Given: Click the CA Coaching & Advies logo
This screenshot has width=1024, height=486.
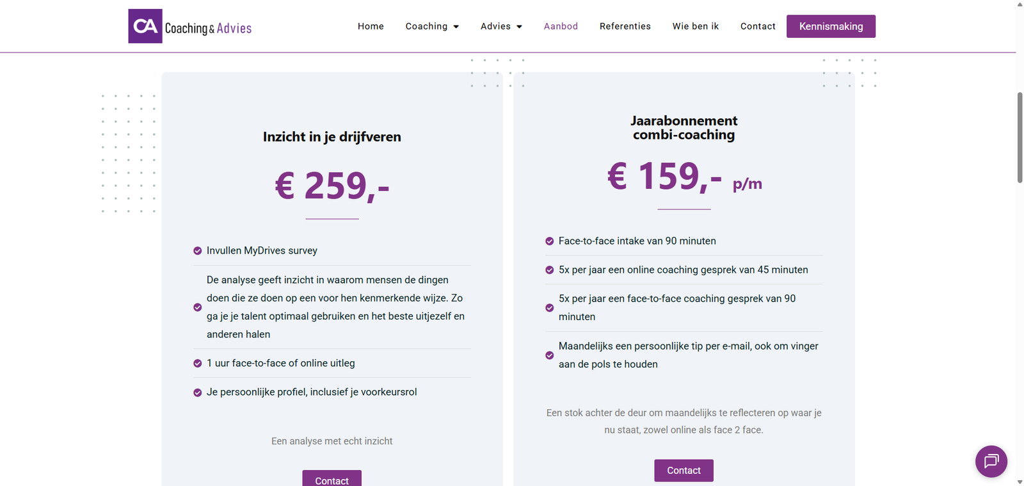Looking at the screenshot, I should [x=190, y=26].
